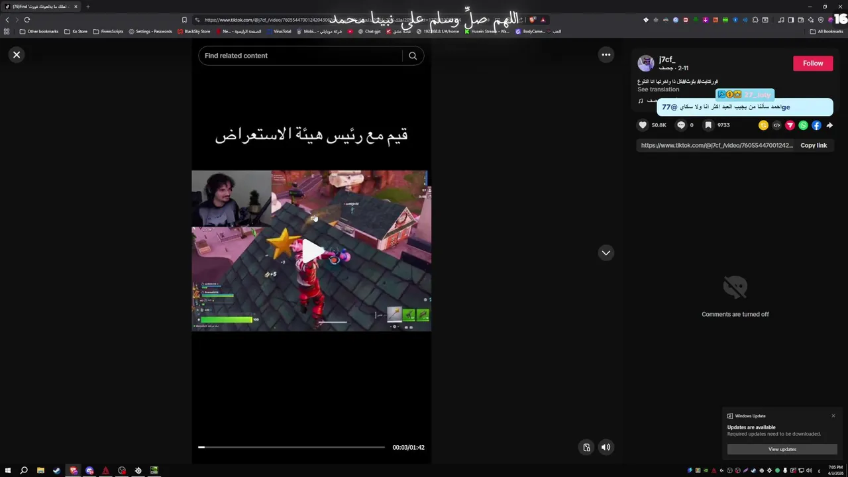This screenshot has width=848, height=477.
Task: Click See translation under caption
Action: (x=659, y=89)
